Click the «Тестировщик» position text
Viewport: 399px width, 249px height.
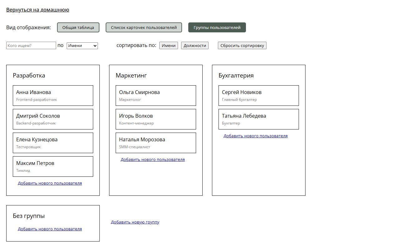pyautogui.click(x=28, y=147)
